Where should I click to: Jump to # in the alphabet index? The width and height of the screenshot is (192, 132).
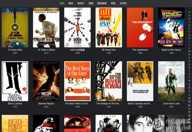pos(189,12)
